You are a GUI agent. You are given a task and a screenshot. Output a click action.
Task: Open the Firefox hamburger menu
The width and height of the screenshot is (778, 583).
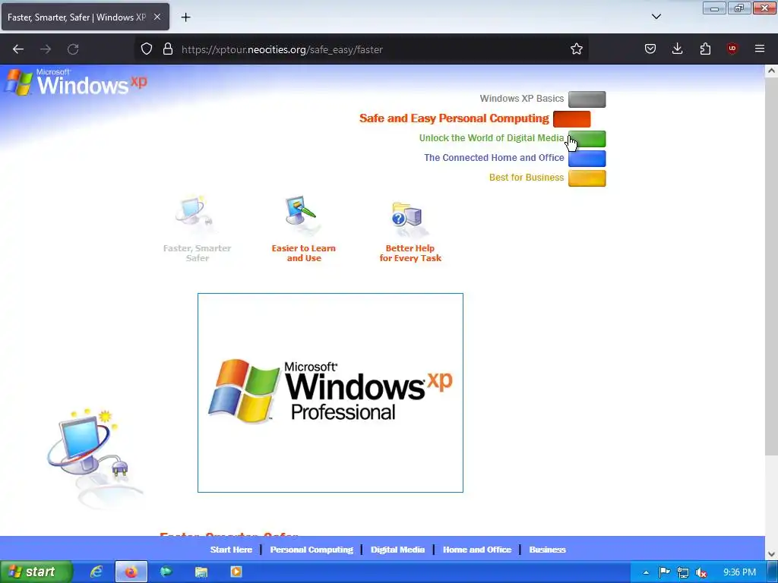(x=759, y=49)
